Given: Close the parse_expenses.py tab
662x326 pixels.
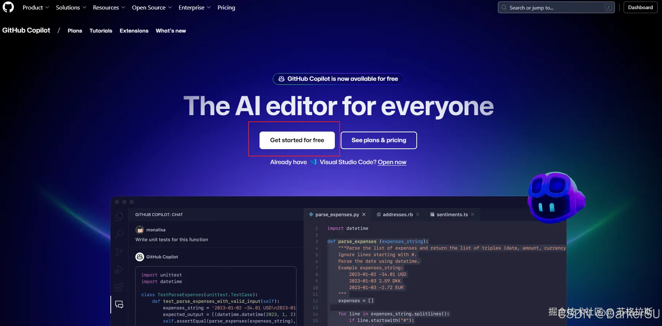Looking at the screenshot, I should pos(364,215).
